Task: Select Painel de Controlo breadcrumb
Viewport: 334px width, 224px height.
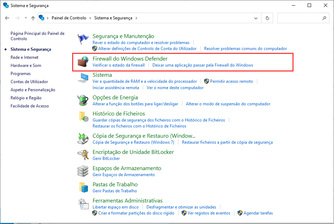Action: (x=69, y=18)
